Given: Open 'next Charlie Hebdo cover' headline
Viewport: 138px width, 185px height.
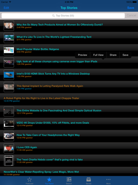Looking at the screenshot, I should pyautogui.click(x=49, y=160).
